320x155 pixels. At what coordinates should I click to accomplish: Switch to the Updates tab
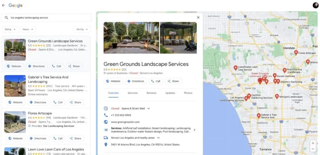(x=170, y=93)
